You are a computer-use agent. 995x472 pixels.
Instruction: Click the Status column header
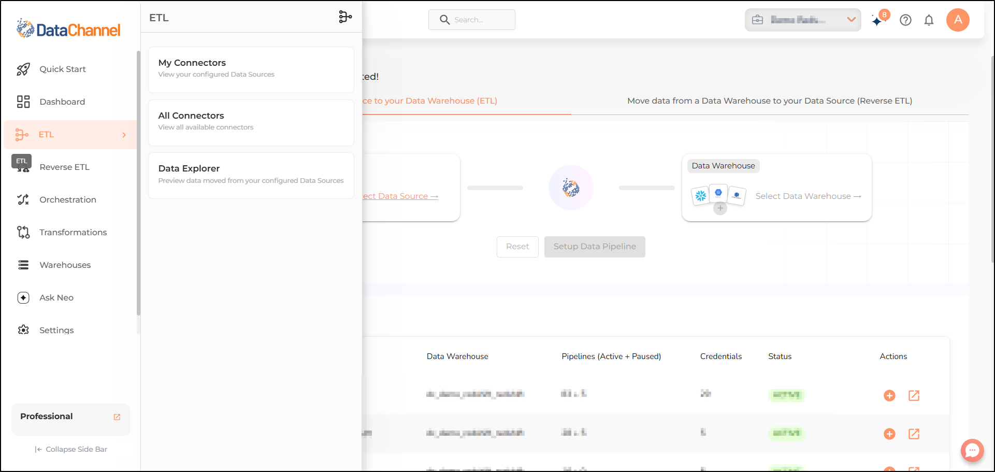click(780, 356)
